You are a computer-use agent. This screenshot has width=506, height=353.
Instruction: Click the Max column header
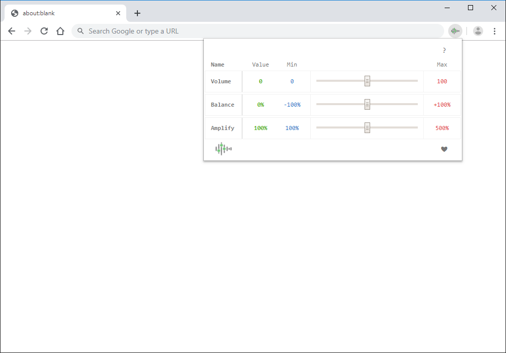(x=442, y=65)
